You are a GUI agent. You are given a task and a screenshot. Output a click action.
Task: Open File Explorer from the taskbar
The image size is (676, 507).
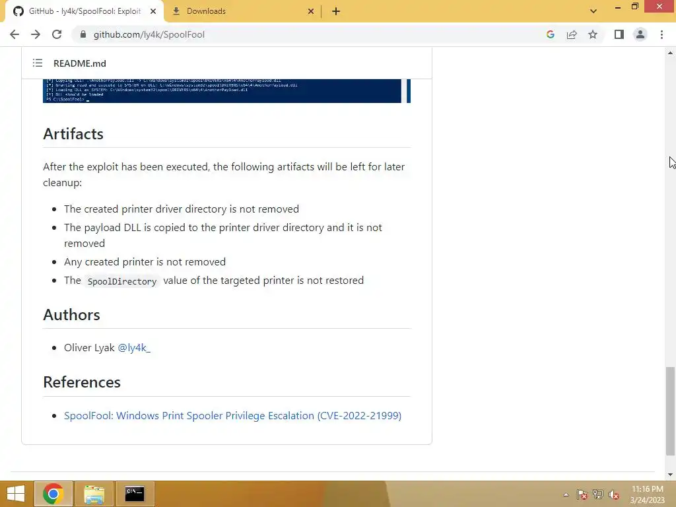[94, 494]
